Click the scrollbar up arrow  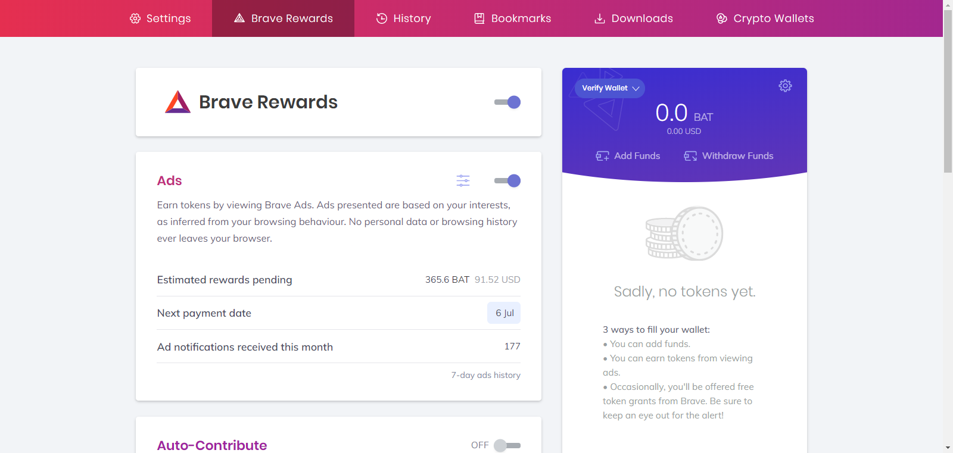(948, 5)
